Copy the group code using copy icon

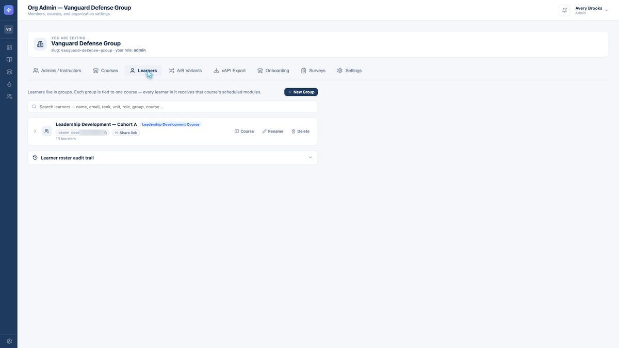point(106,133)
